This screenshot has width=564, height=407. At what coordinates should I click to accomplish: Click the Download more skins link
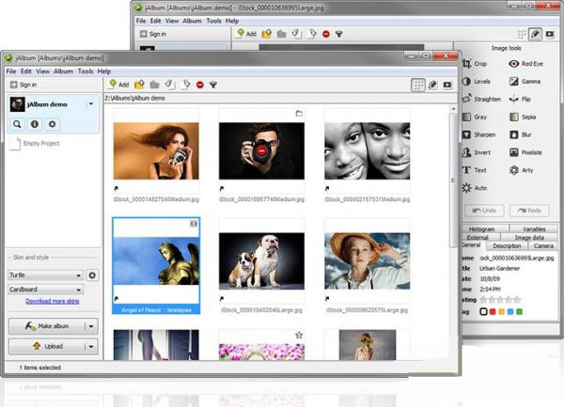[x=52, y=301]
